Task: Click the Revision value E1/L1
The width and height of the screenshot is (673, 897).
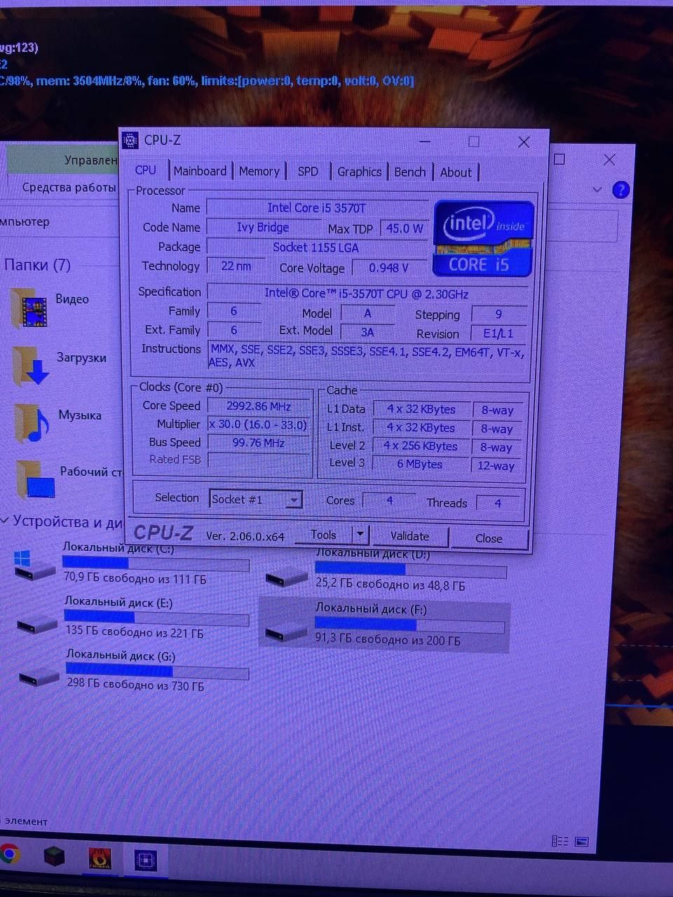Action: click(498, 334)
